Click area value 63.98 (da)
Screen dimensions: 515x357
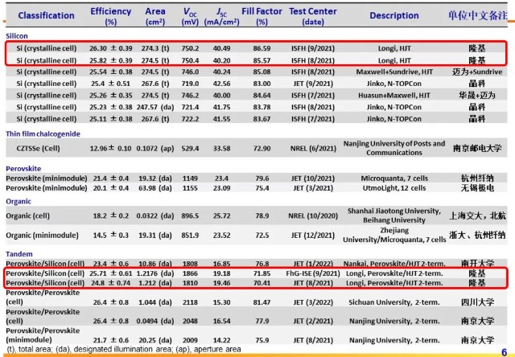(x=155, y=188)
